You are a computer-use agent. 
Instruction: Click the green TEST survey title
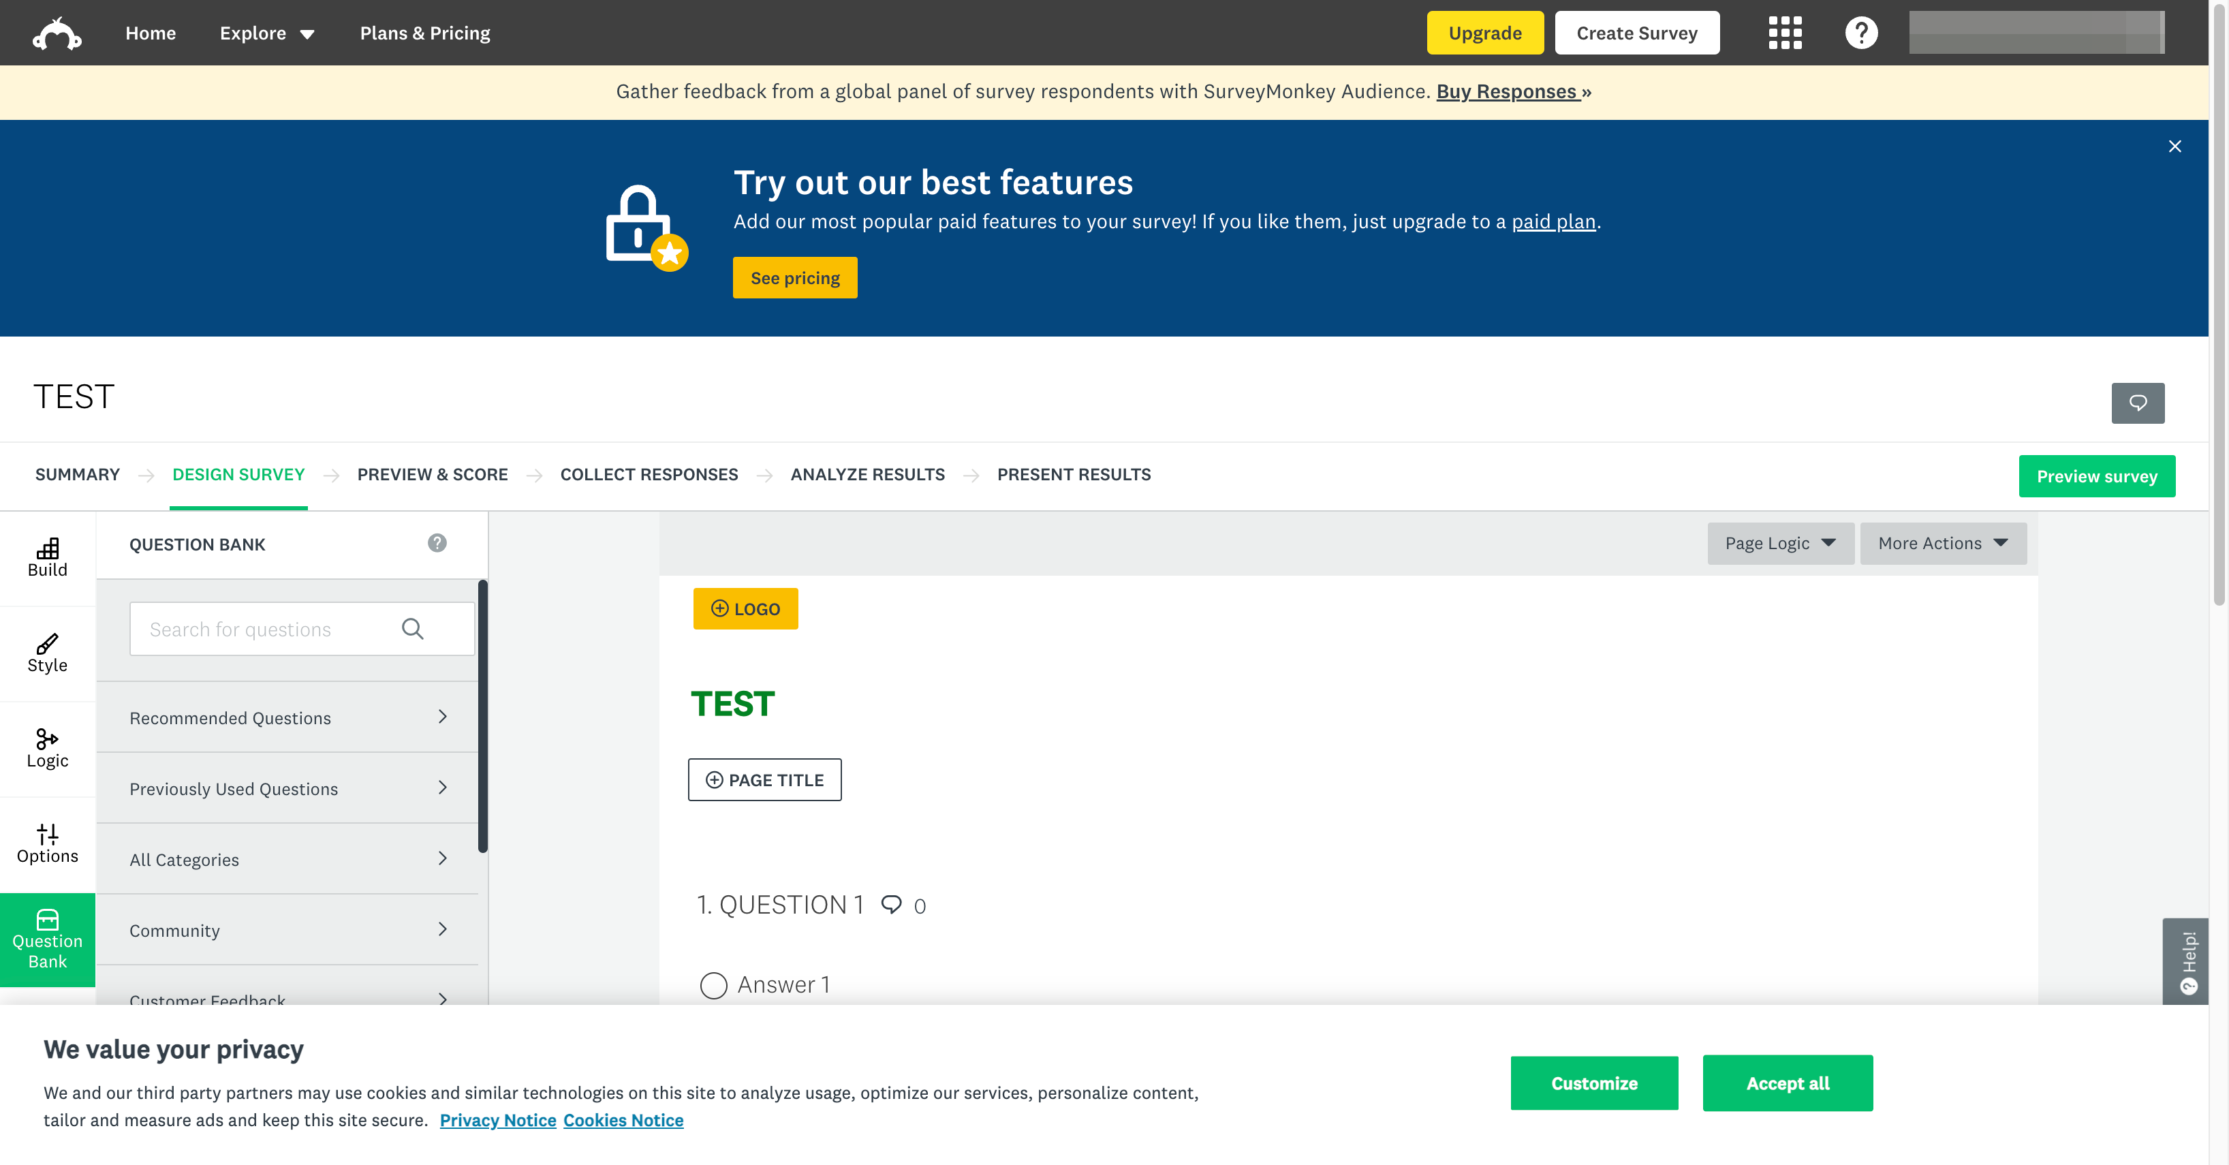coord(732,704)
